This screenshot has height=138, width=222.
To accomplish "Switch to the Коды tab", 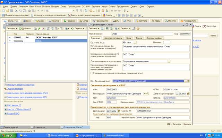I will [x=129, y=38].
